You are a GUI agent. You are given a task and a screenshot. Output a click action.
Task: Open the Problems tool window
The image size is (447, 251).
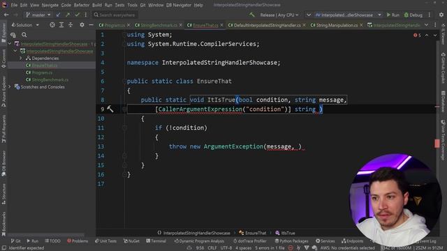point(78,241)
